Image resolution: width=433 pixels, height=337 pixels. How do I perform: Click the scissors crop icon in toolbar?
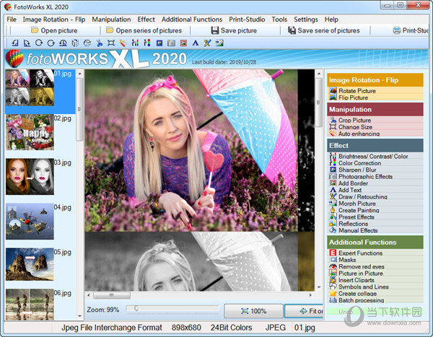point(99,43)
